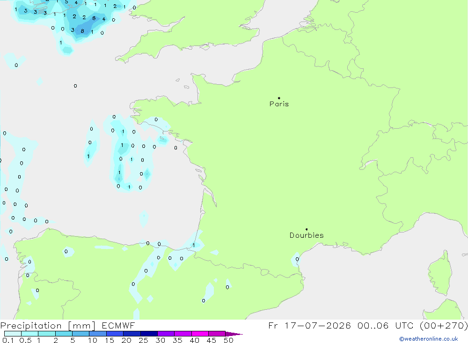The height and width of the screenshot is (343, 468).
Task: Click the '(00+270)' forecast offset text
Action: click(x=444, y=326)
